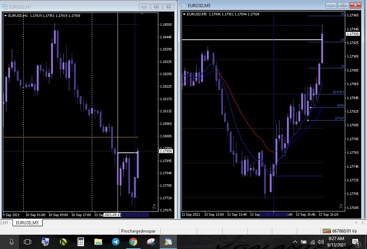
Task: Click the skull icon in M5 chart
Action: [341, 206]
